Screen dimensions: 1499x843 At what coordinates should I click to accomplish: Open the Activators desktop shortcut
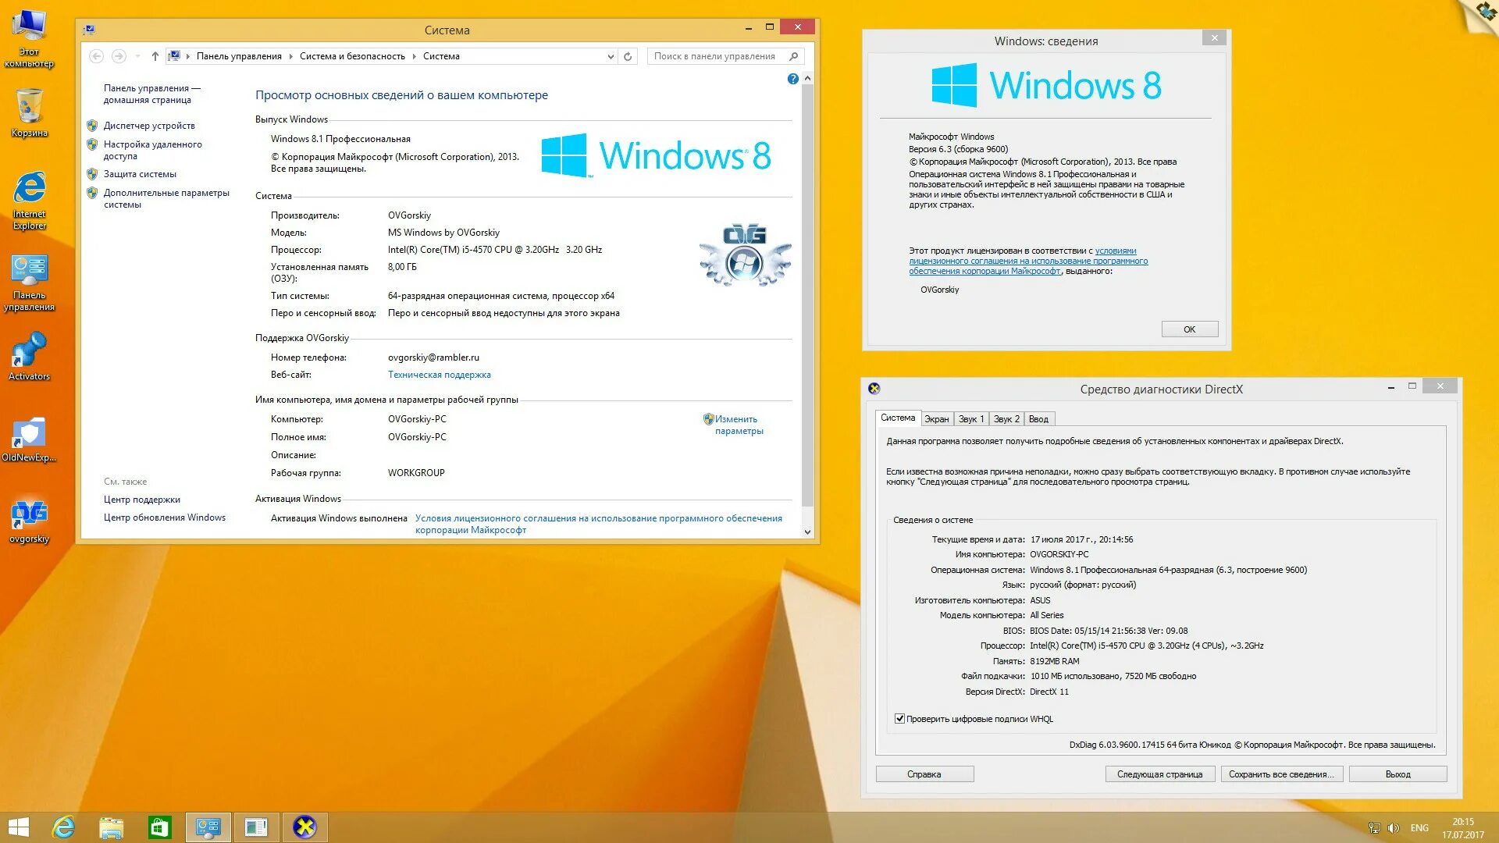(29, 357)
